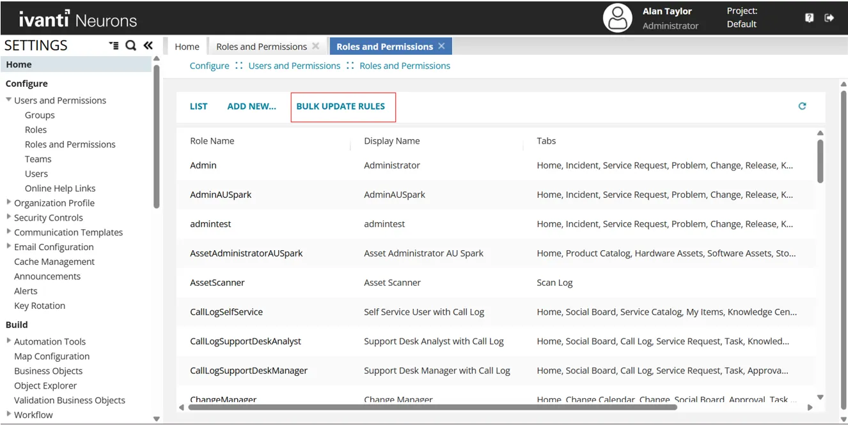
Task: Click the roles list vertical scrollbar
Action: point(820,161)
